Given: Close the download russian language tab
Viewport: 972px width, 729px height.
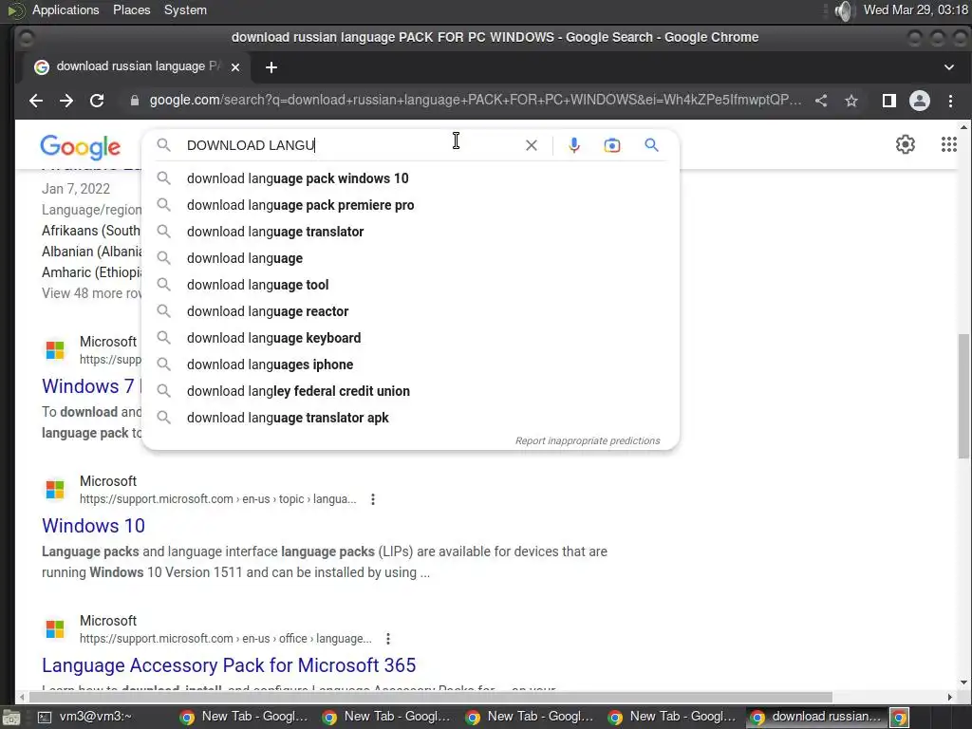Looking at the screenshot, I should [235, 67].
